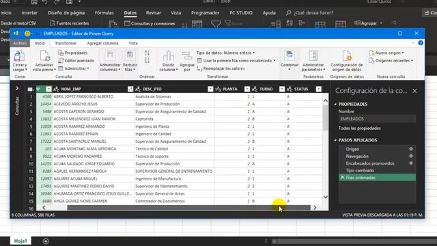Click the grid's scroll right arrow
Screen dimensions: 437x246
(315, 208)
